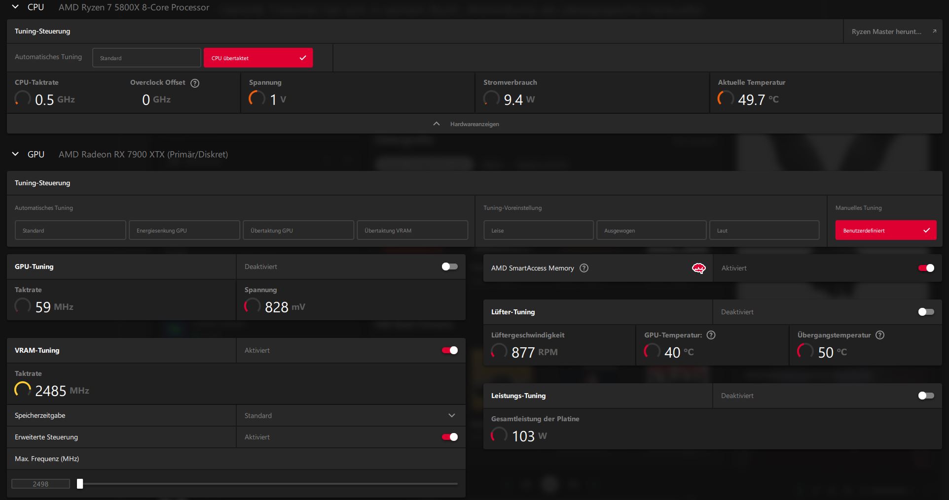The width and height of the screenshot is (949, 500).
Task: Click Übergangstemperatur help icon
Action: click(880, 335)
